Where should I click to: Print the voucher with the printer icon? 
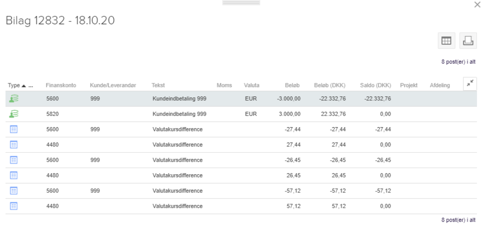pyautogui.click(x=468, y=41)
